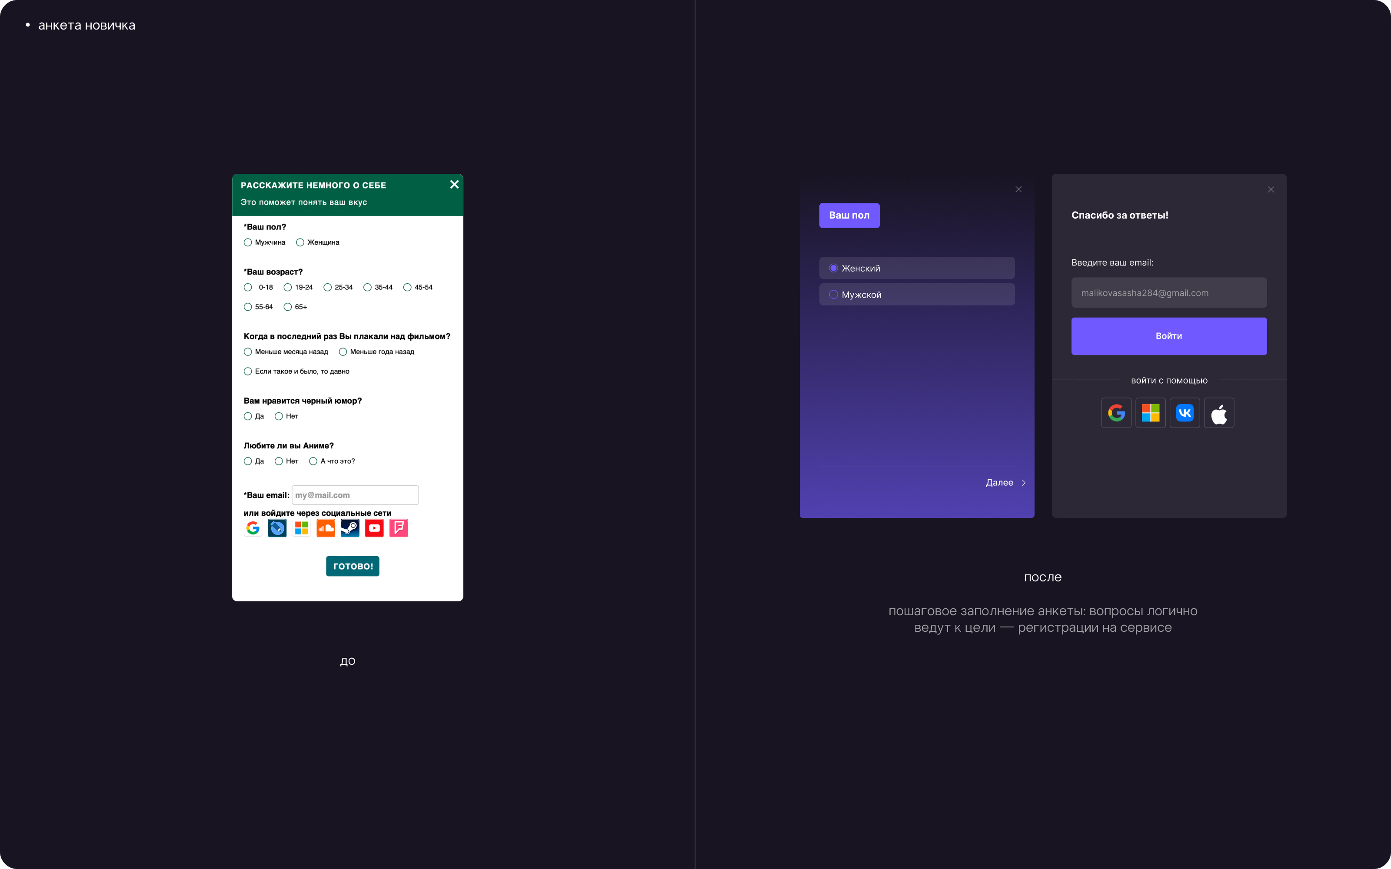Viewport: 1391px width, 869px height.
Task: Close the green header questionnaire form
Action: click(x=454, y=185)
